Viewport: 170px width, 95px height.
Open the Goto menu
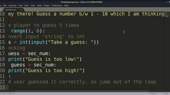pyautogui.click(x=33, y=6)
